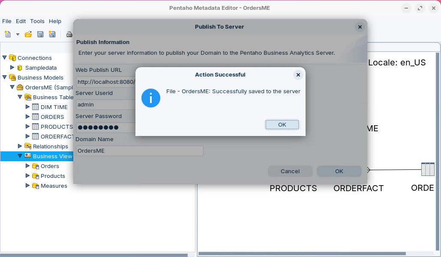Image resolution: width=441 pixels, height=257 pixels.
Task: Click the New file toolbar icon
Action: click(x=8, y=34)
